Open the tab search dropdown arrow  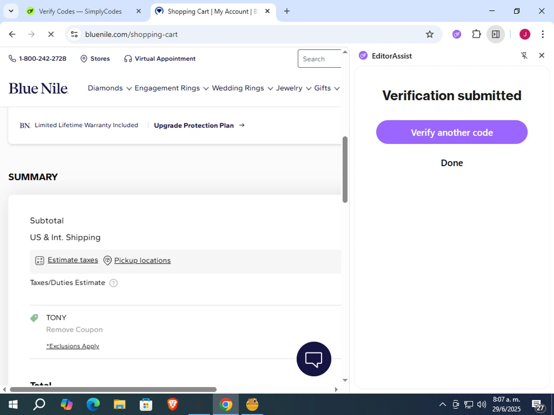(11, 11)
